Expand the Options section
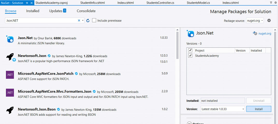This screenshot has width=278, height=124. click(x=189, y=123)
